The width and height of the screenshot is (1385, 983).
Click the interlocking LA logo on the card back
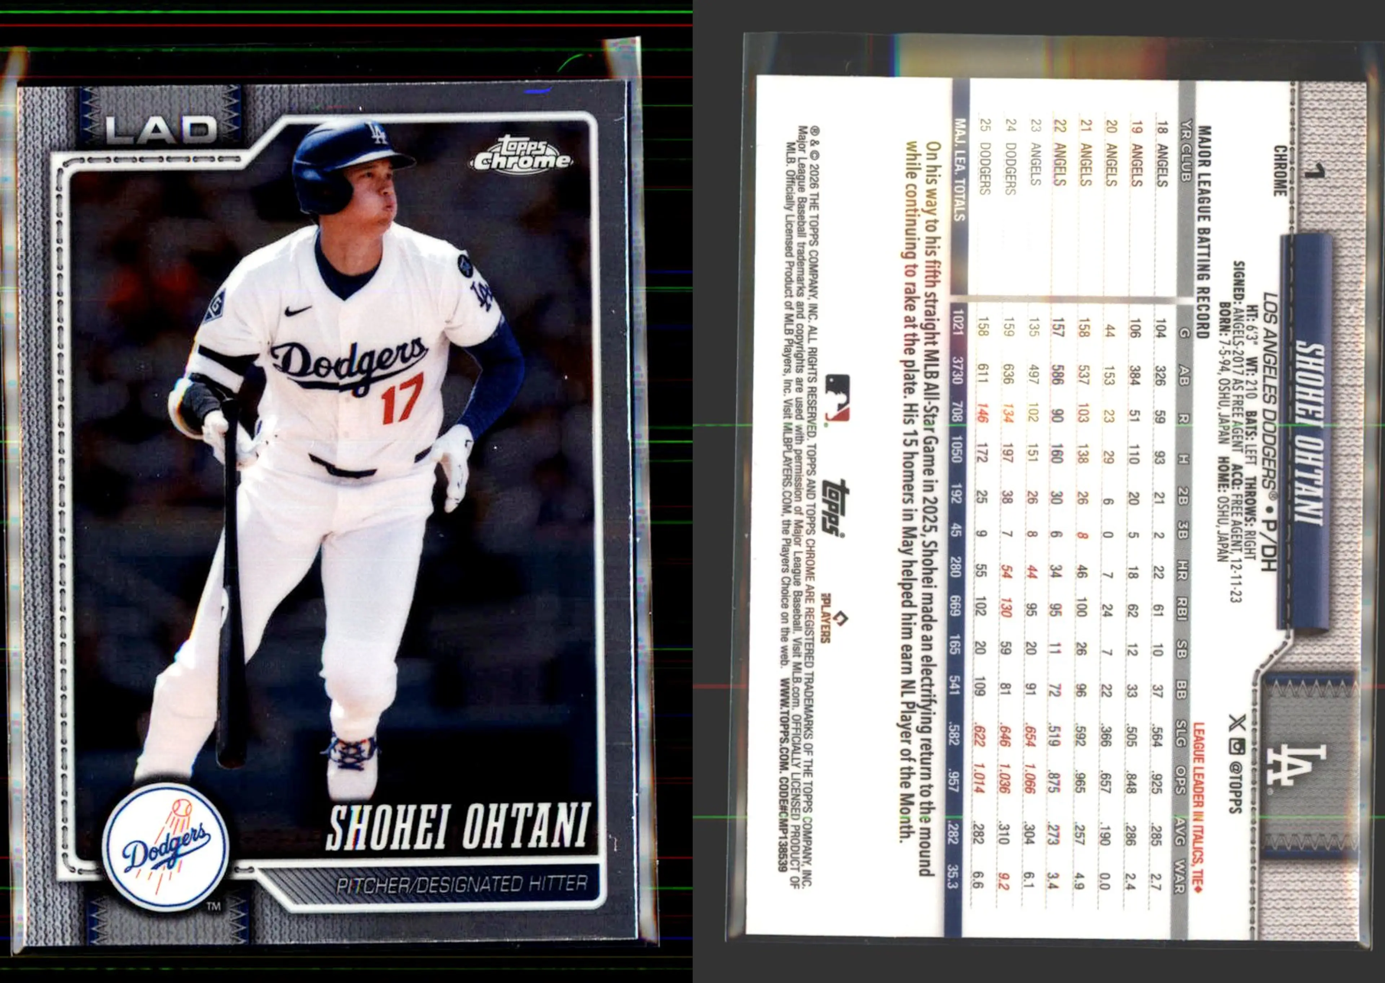pyautogui.click(x=1297, y=764)
